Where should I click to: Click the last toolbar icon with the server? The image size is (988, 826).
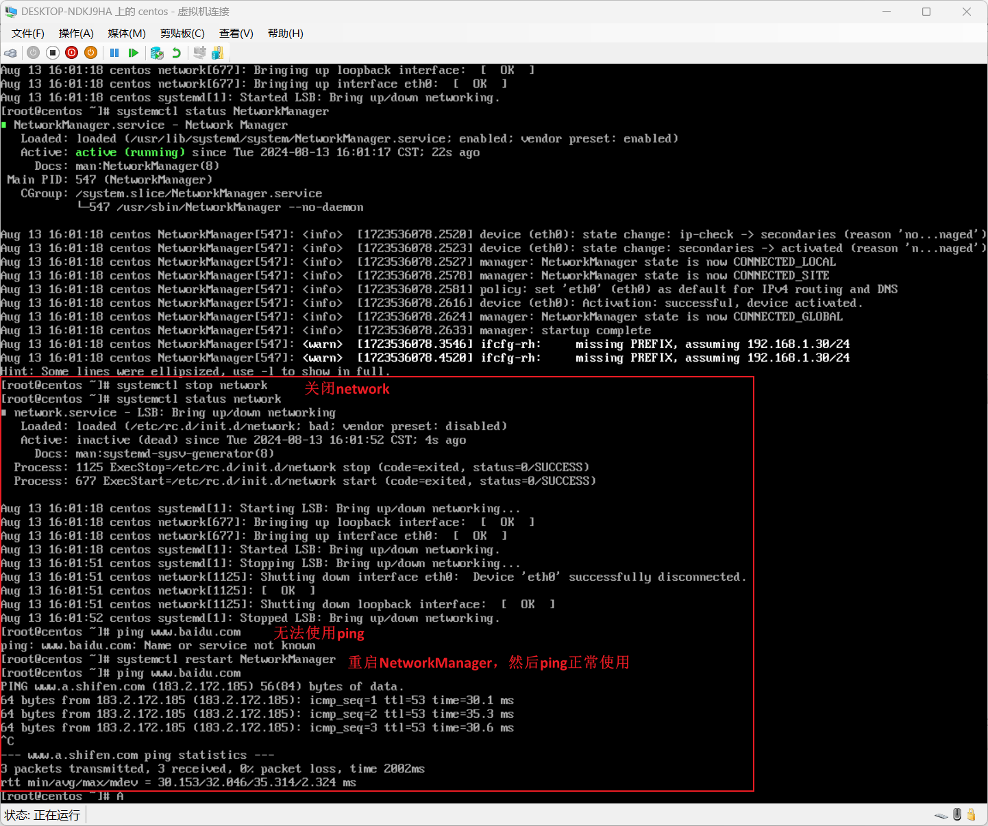[218, 53]
